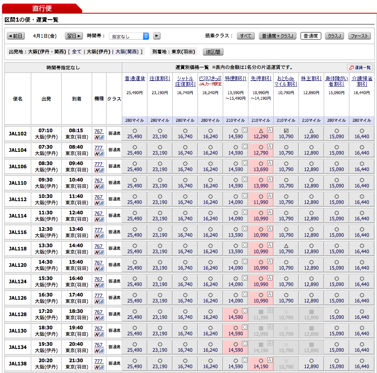Open 777 aircraft link for JAL138
This screenshot has width=377, height=373.
(x=99, y=361)
